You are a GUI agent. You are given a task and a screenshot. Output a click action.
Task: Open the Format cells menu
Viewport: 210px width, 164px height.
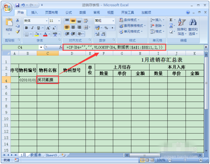(157, 32)
